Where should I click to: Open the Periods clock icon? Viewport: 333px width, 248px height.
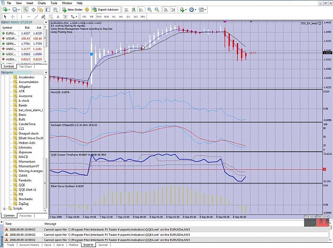tap(191, 10)
